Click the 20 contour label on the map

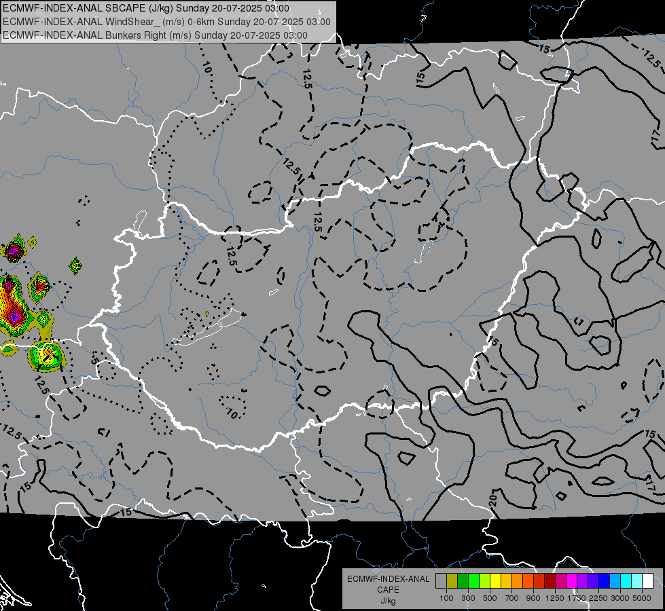pyautogui.click(x=493, y=501)
